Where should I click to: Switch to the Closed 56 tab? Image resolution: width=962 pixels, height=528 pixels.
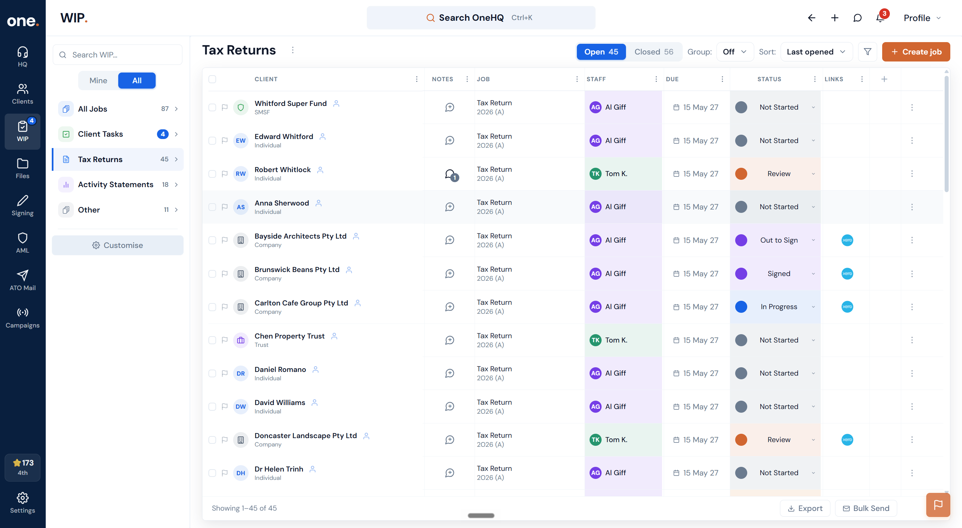click(x=654, y=51)
